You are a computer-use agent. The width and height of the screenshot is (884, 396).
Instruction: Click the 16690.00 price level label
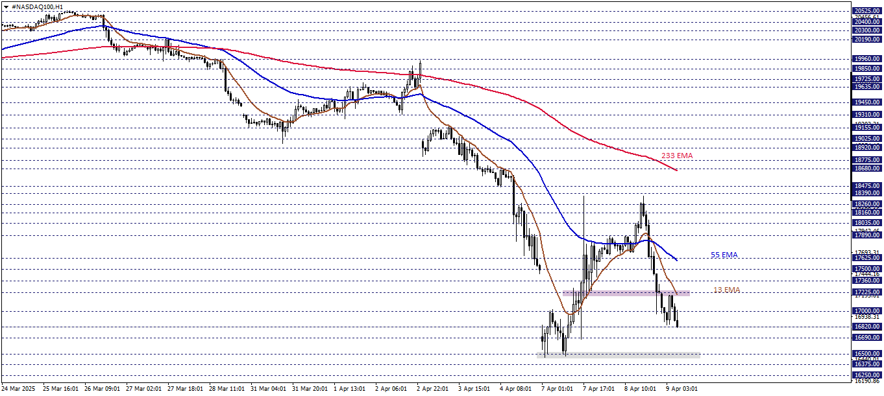(x=868, y=338)
